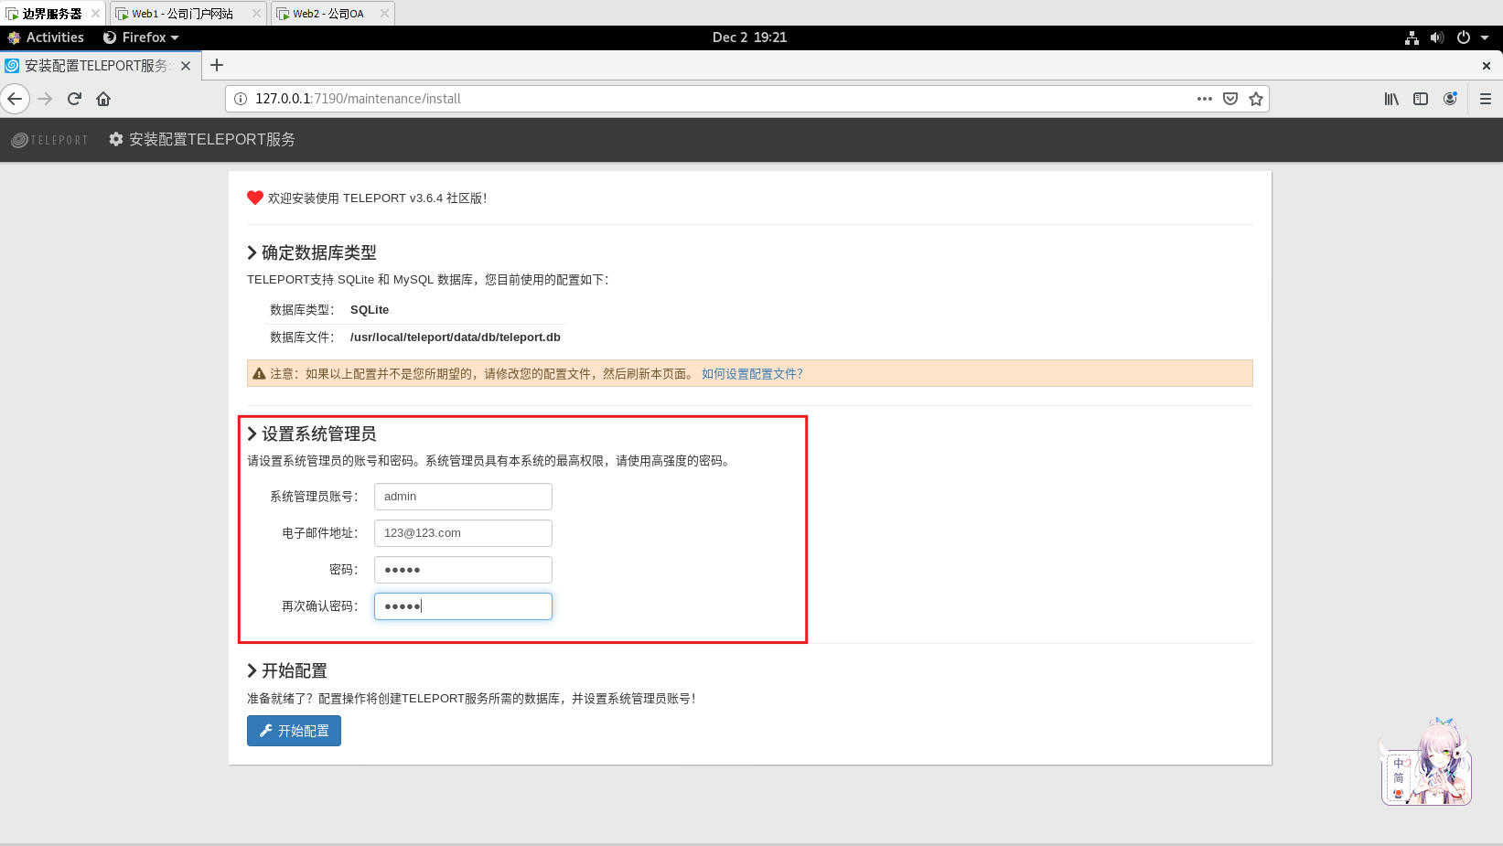Close the 边界服务器 tab
Screen dimensions: 1503x846
[95, 13]
